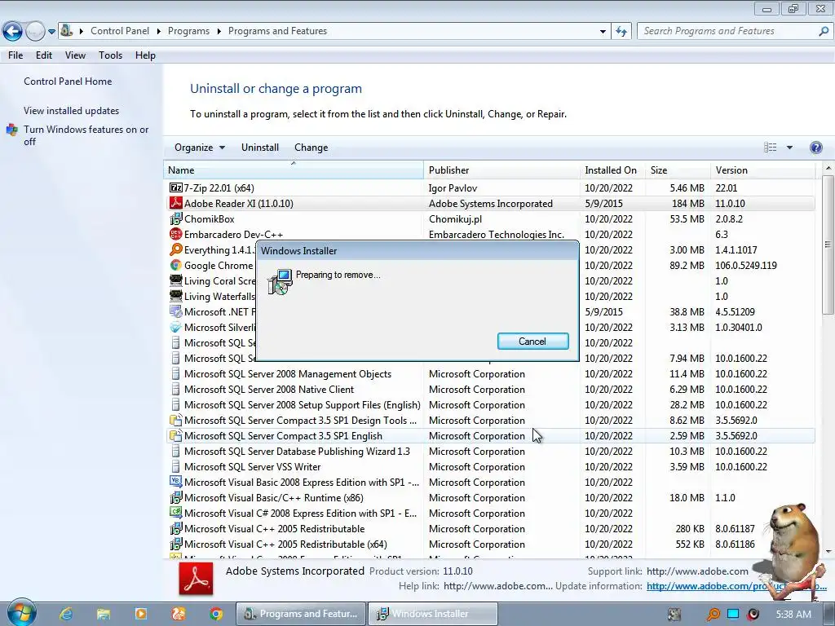Click the Visual C# 2008 Express icon
This screenshot has height=626, width=835.
pos(176,513)
